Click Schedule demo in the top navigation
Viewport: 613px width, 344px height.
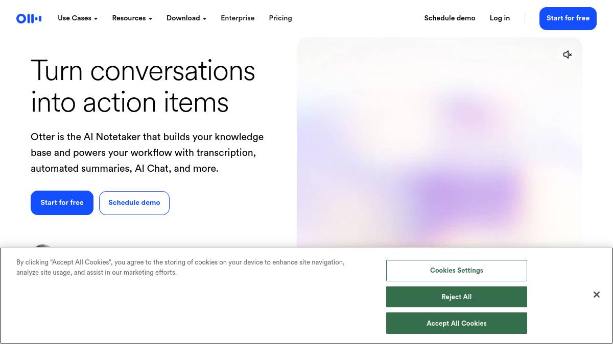point(450,18)
